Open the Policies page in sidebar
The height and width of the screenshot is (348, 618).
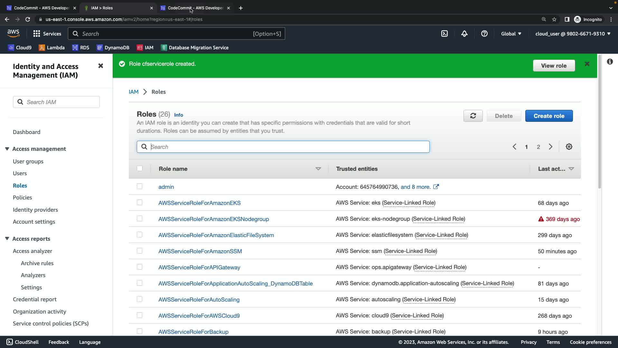click(x=22, y=198)
